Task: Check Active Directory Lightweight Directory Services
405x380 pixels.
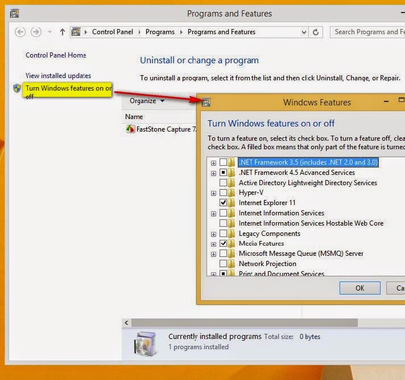Action: click(223, 183)
